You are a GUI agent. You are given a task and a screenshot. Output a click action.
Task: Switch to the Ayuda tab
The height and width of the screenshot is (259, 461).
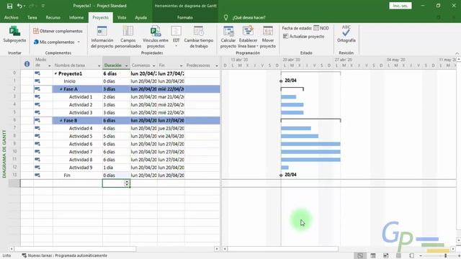click(x=141, y=17)
